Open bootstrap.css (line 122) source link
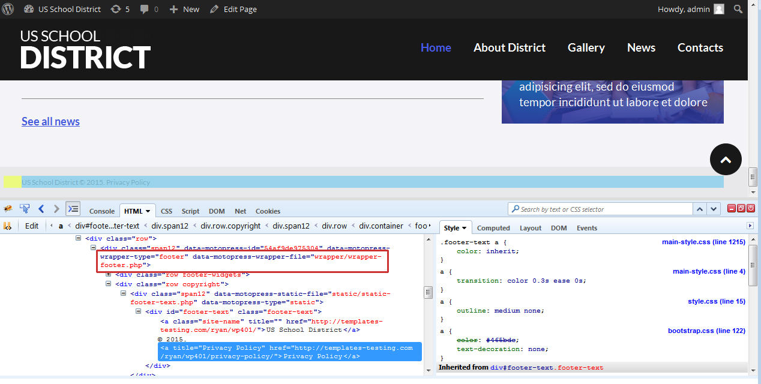The height and width of the screenshot is (384, 761). point(706,331)
